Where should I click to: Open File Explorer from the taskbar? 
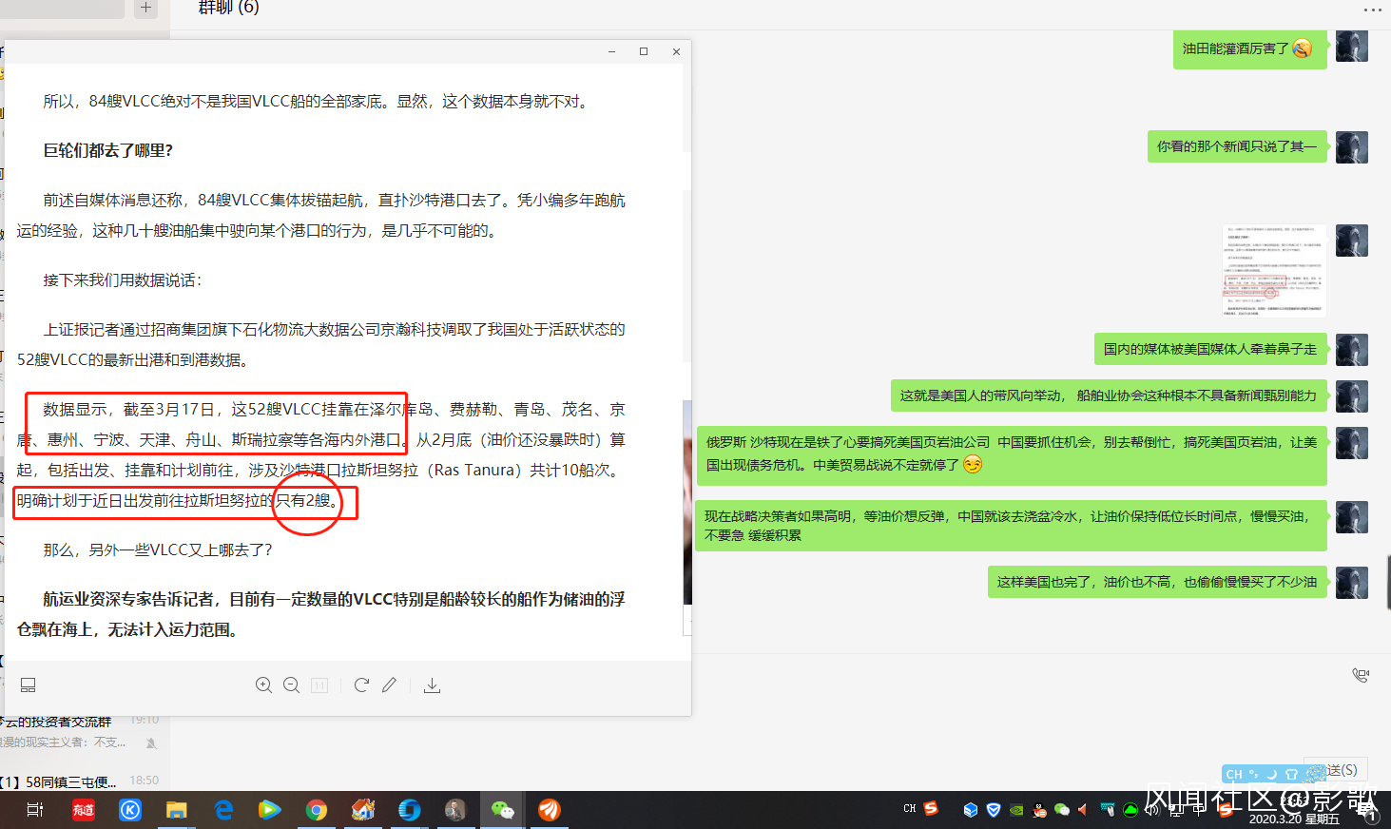(176, 810)
